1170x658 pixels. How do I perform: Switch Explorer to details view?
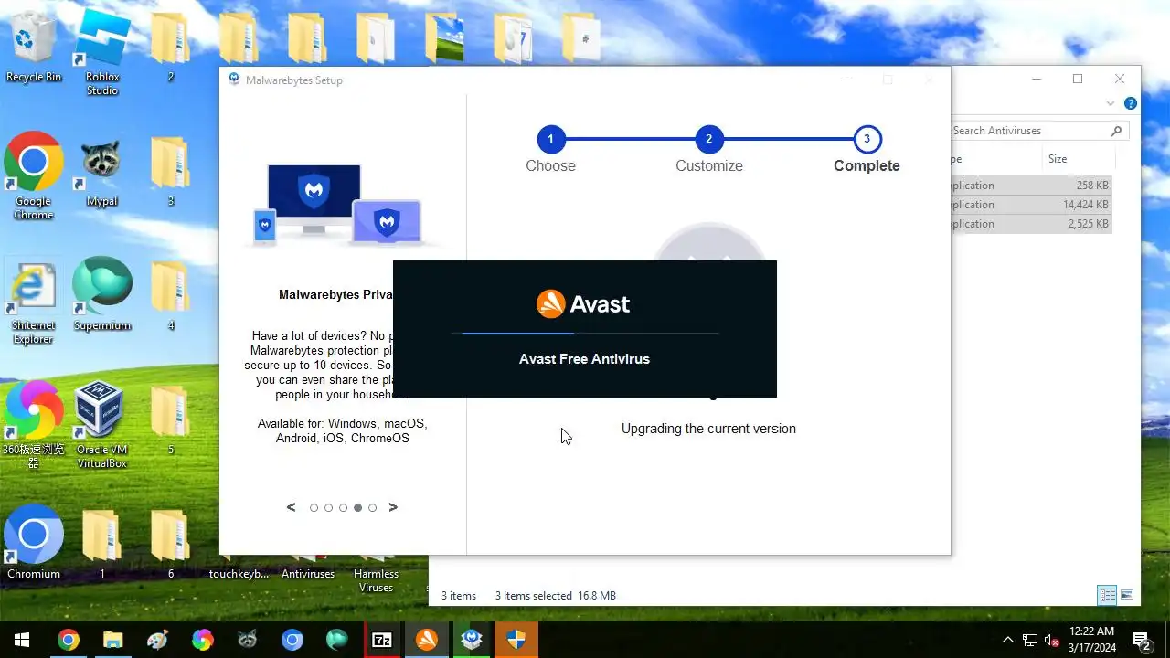1107,595
